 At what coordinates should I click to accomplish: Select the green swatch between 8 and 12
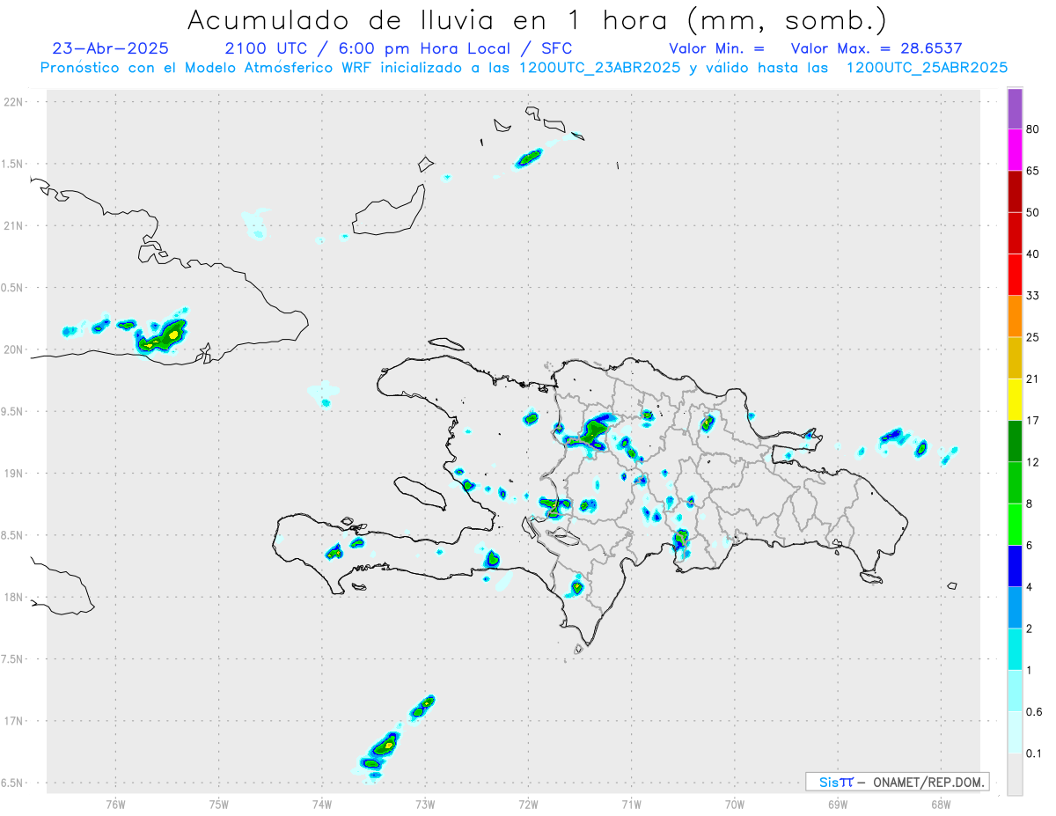point(1015,482)
